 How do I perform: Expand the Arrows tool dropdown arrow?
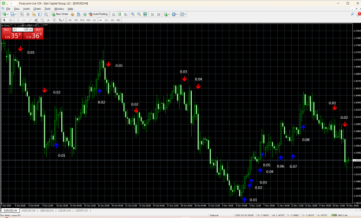point(64,20)
